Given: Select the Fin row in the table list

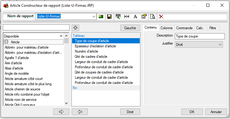Looking at the screenshot, I should [x=106, y=88].
